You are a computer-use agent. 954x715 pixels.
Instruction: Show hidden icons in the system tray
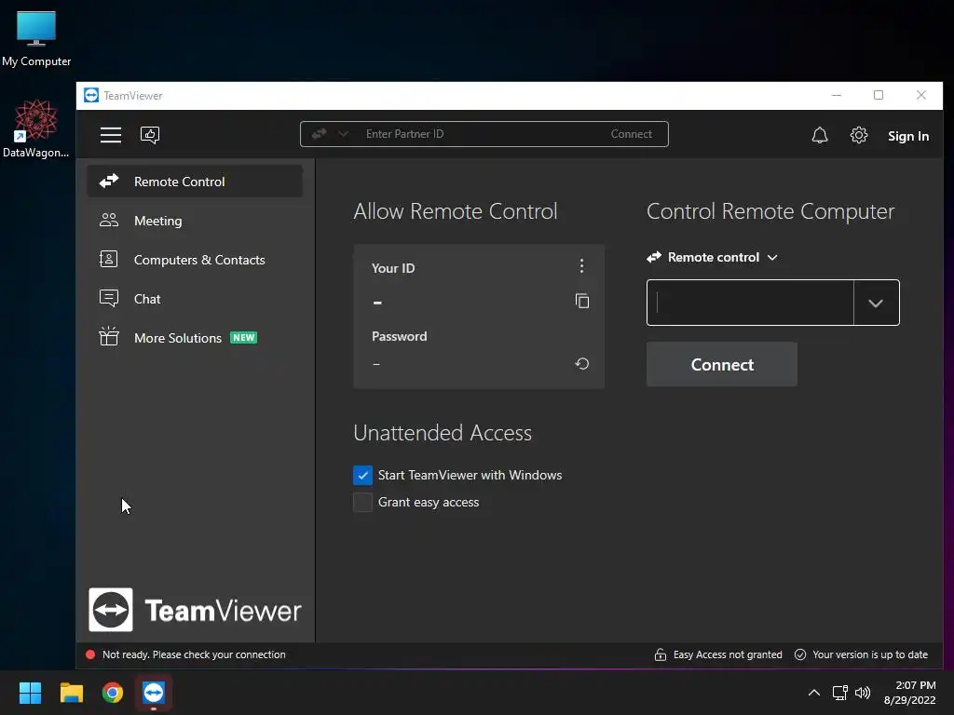814,693
